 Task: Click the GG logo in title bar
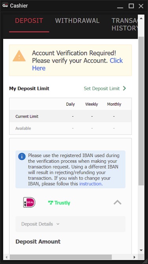tap(5, 6)
